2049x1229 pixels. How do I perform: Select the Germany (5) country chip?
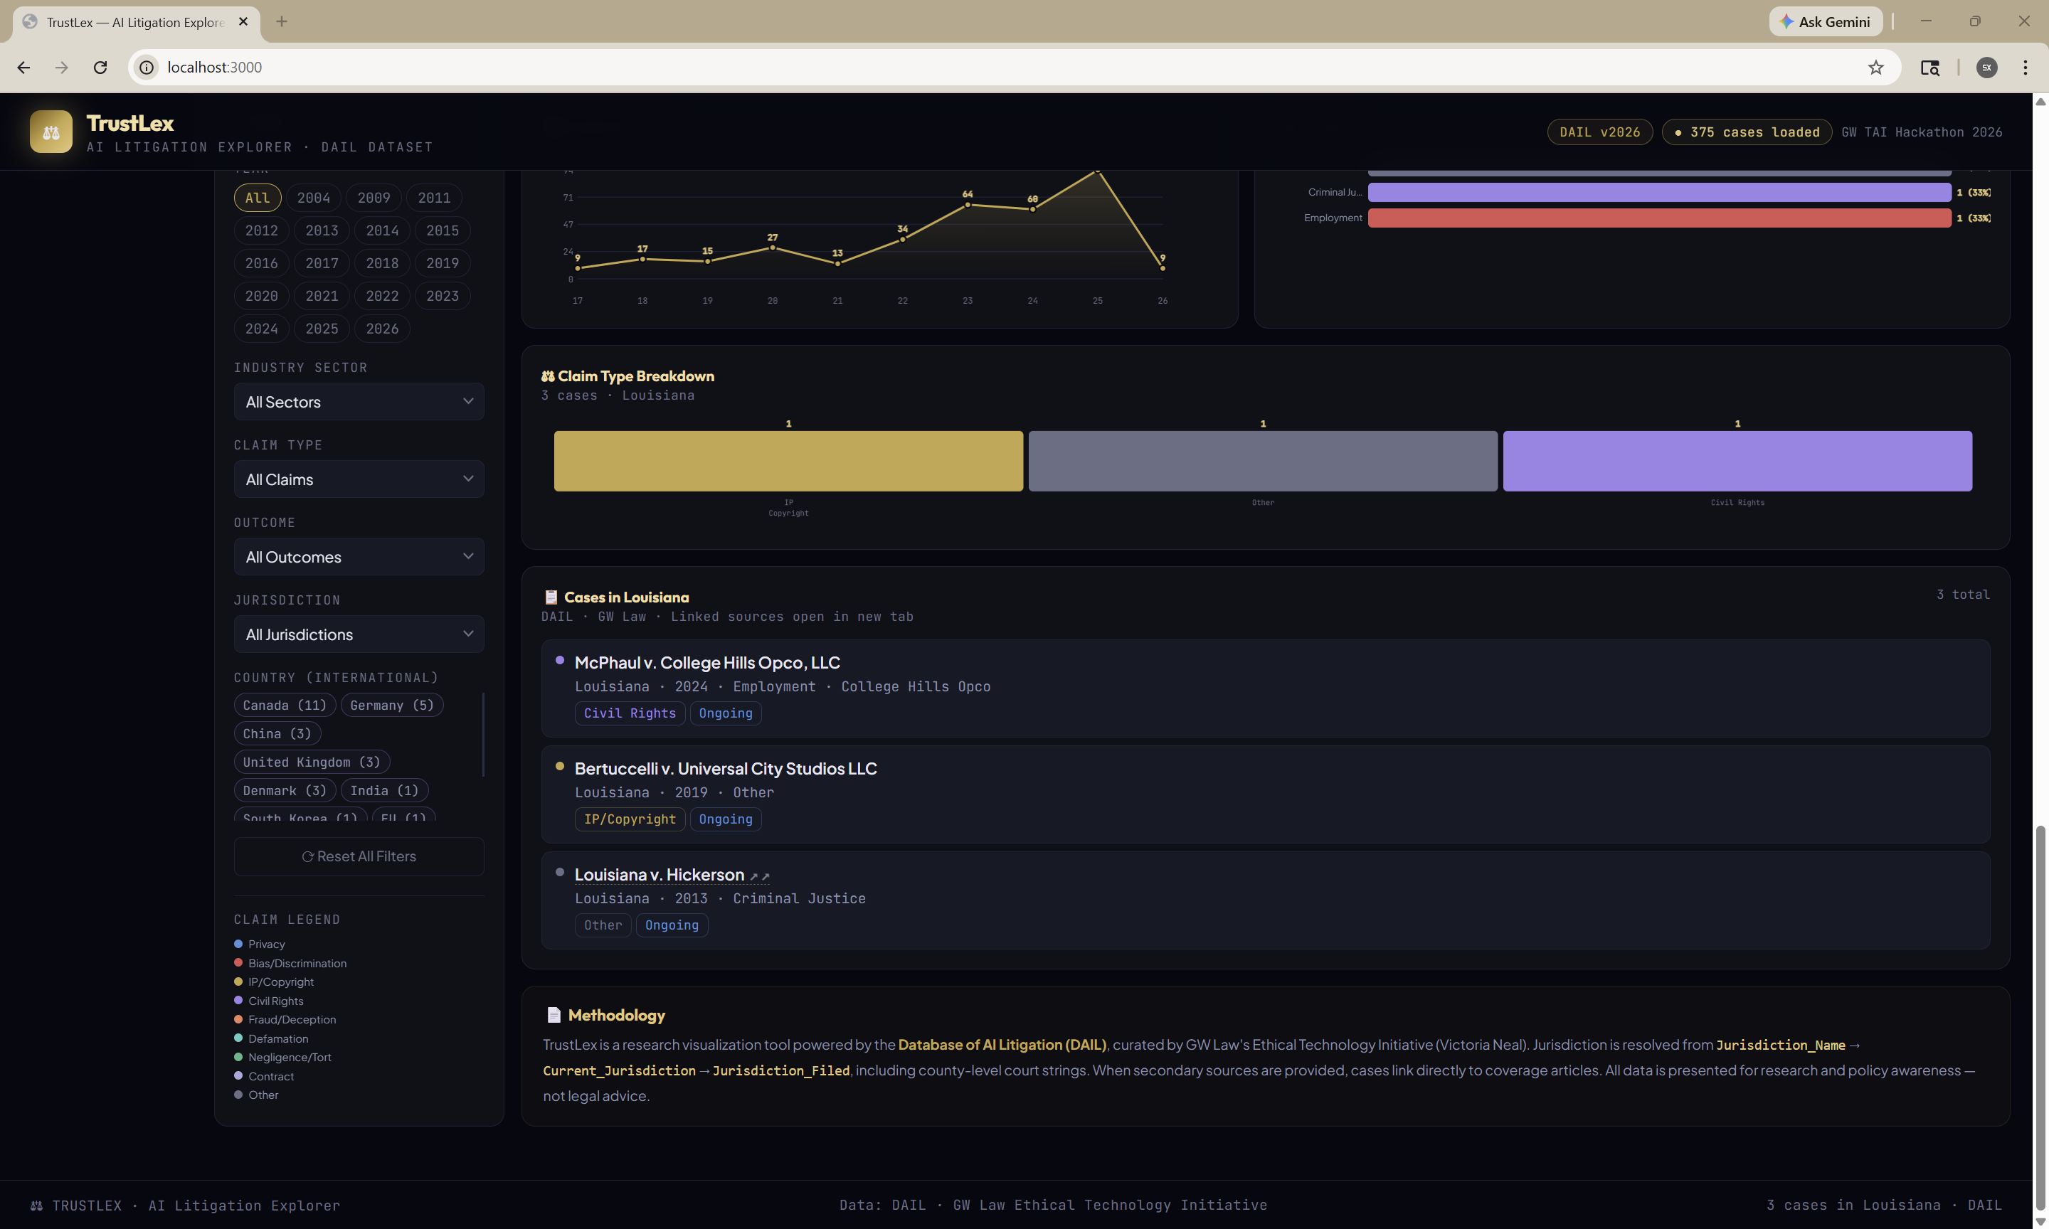point(391,705)
